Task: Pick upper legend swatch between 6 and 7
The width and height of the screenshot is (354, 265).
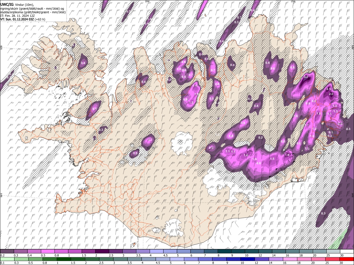Action: click(197, 251)
